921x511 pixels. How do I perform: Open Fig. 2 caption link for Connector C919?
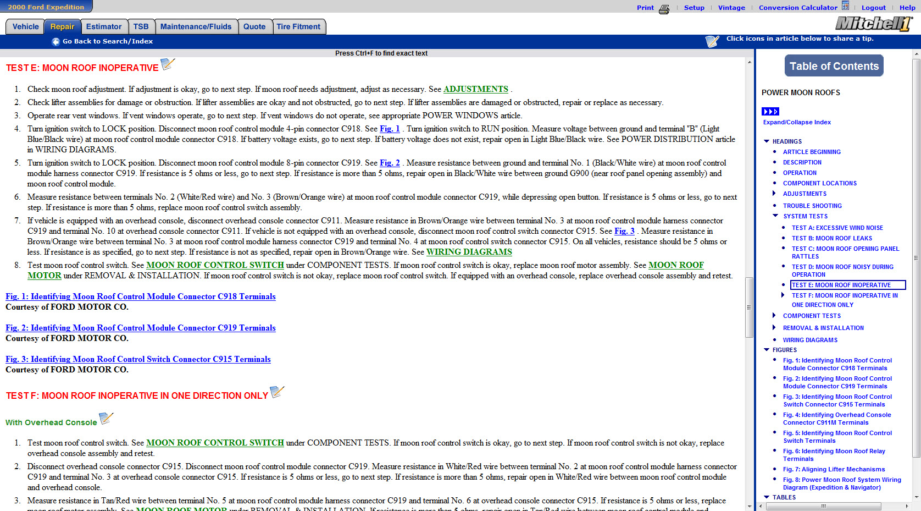(x=141, y=328)
